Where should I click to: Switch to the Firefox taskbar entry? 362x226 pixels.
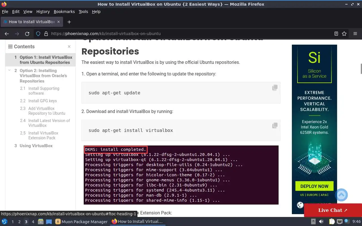click(137, 222)
